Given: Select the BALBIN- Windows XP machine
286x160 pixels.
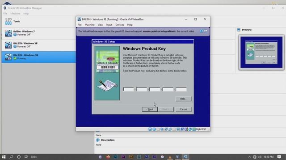Looking at the screenshot, I should coord(39,45).
